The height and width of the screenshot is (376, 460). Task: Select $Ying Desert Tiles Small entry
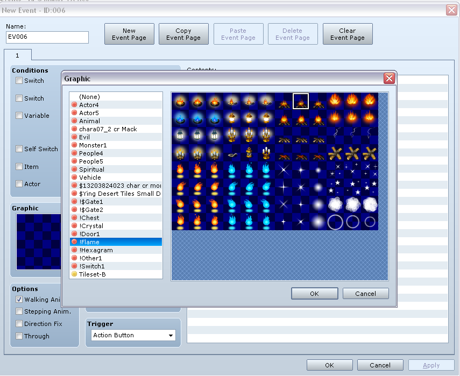point(116,194)
